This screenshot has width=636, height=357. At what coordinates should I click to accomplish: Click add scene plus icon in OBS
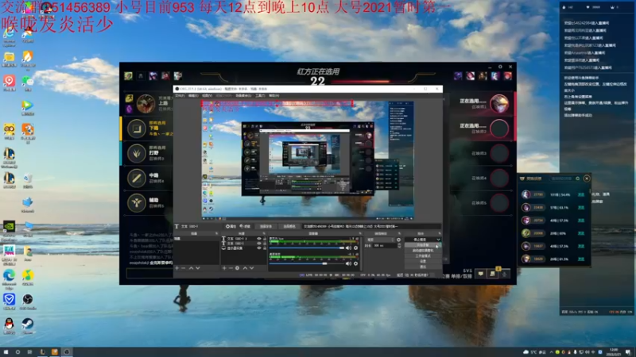pyautogui.click(x=176, y=268)
